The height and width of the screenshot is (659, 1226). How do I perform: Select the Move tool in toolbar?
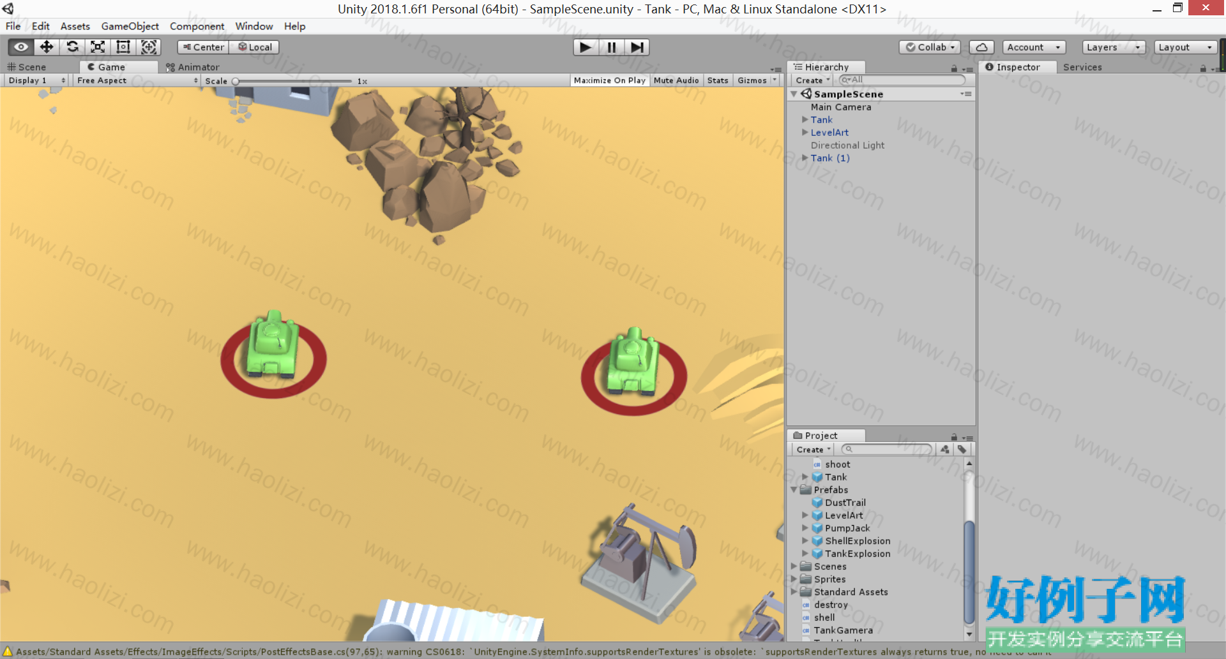(47, 47)
